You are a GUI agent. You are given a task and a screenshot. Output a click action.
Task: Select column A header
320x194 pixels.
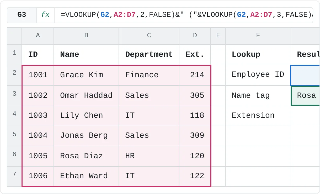38,35
